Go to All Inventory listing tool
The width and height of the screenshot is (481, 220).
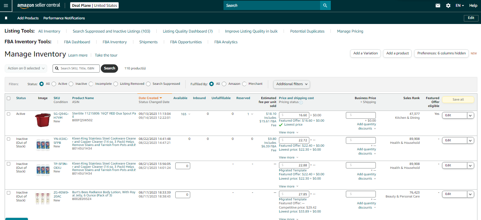point(49,31)
